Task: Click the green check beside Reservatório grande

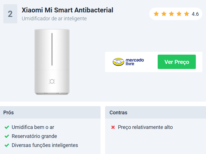Action: tap(7, 136)
